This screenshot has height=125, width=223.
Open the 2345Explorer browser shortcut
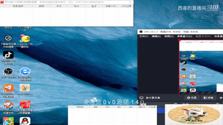point(25,74)
